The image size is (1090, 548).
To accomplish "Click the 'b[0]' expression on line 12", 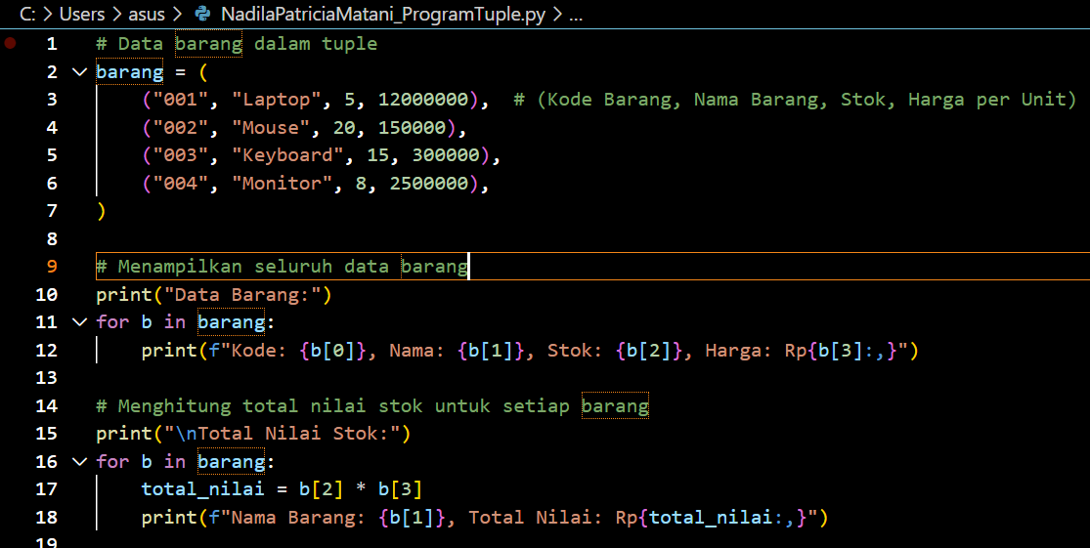I will (333, 350).
